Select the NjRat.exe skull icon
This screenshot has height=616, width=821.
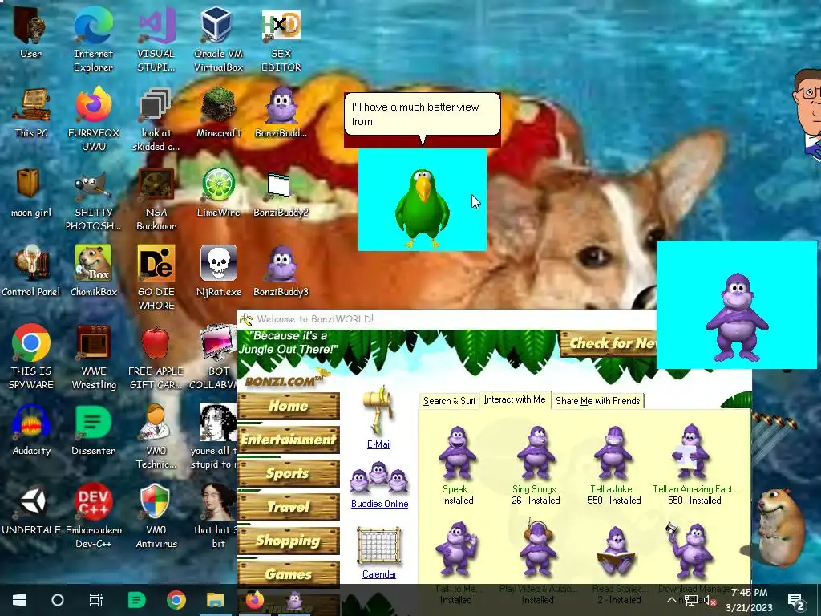click(x=218, y=271)
